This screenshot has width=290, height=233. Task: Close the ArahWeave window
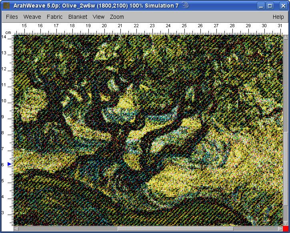(283, 6)
